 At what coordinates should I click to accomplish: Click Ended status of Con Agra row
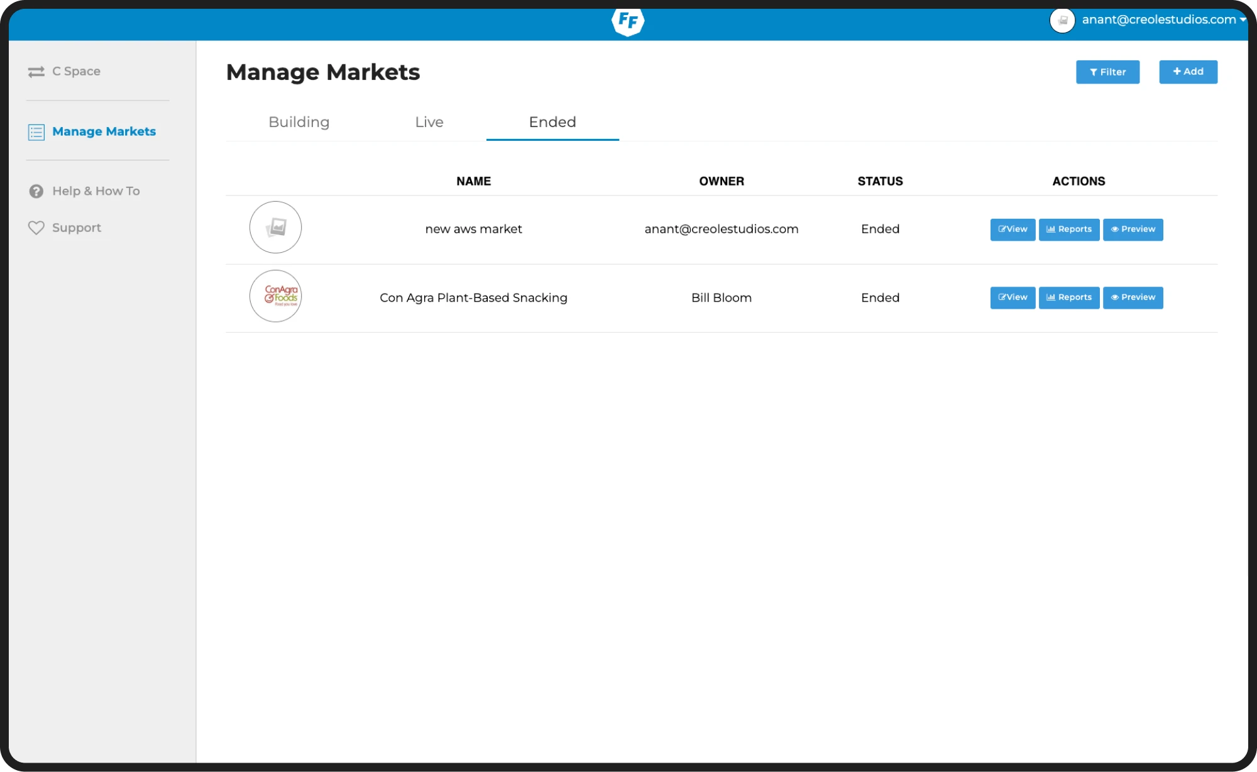880,297
